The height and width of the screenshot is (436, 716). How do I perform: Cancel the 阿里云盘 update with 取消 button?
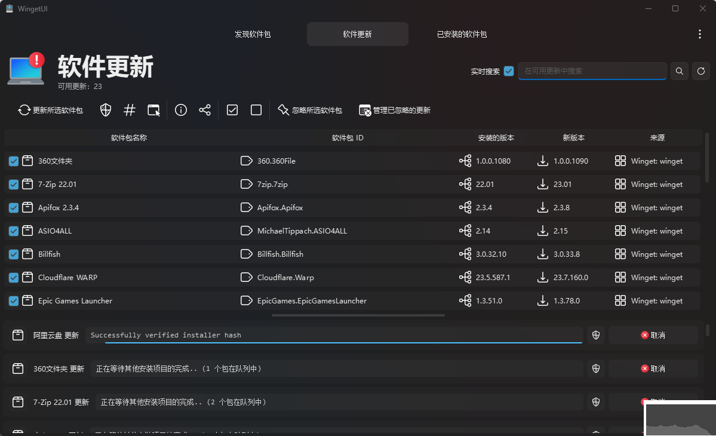[x=653, y=335]
